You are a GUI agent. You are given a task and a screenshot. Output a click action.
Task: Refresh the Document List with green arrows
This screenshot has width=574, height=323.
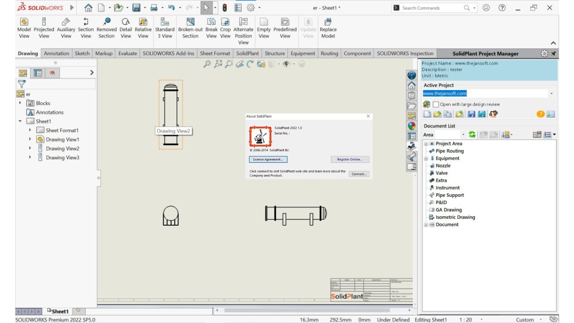(x=472, y=135)
